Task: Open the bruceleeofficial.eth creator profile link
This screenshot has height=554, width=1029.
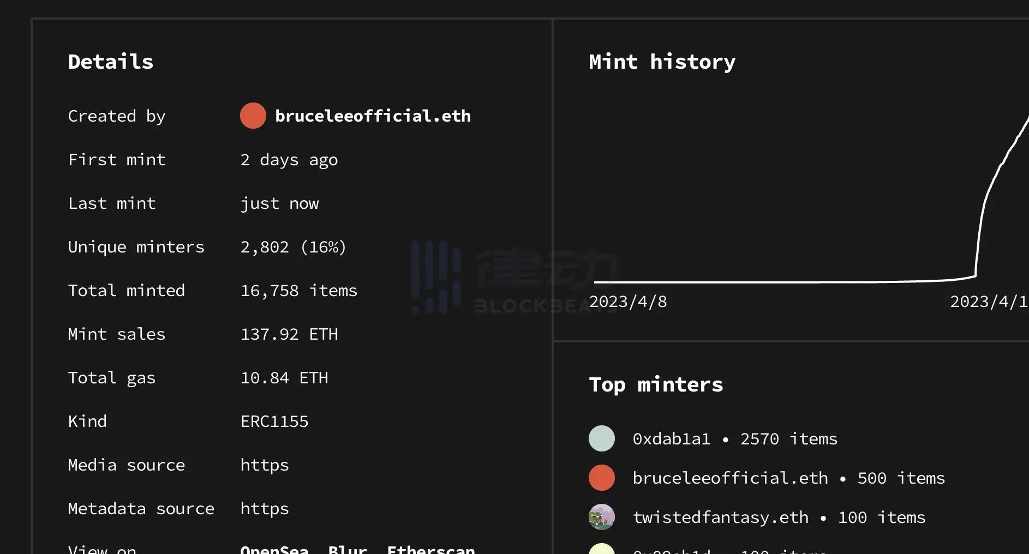Action: pos(373,116)
